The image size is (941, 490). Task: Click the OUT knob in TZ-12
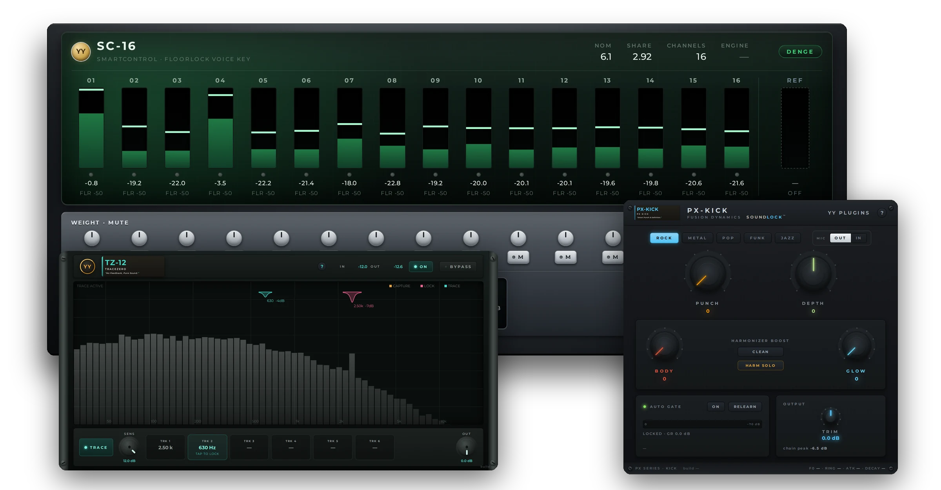pos(466,447)
